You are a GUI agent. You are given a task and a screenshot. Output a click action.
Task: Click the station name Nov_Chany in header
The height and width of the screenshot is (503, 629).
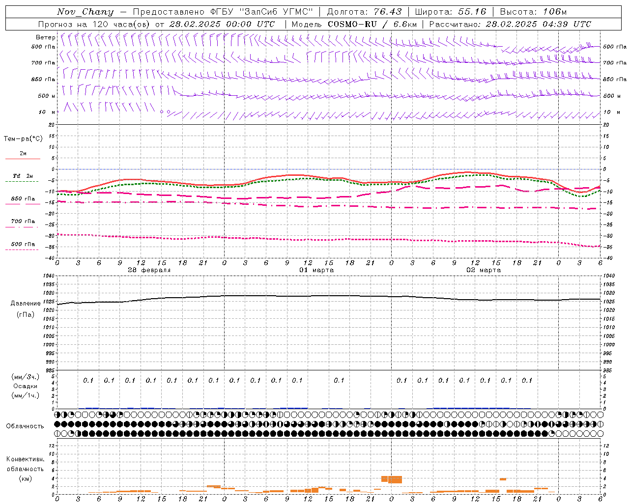85,12
